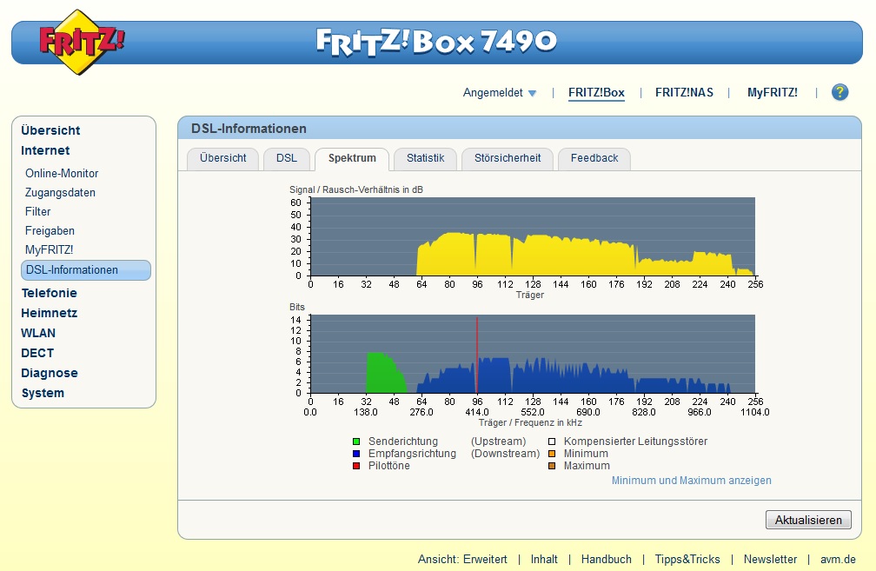
Task: Go to the Übersicht sidebar menu
Action: click(50, 130)
